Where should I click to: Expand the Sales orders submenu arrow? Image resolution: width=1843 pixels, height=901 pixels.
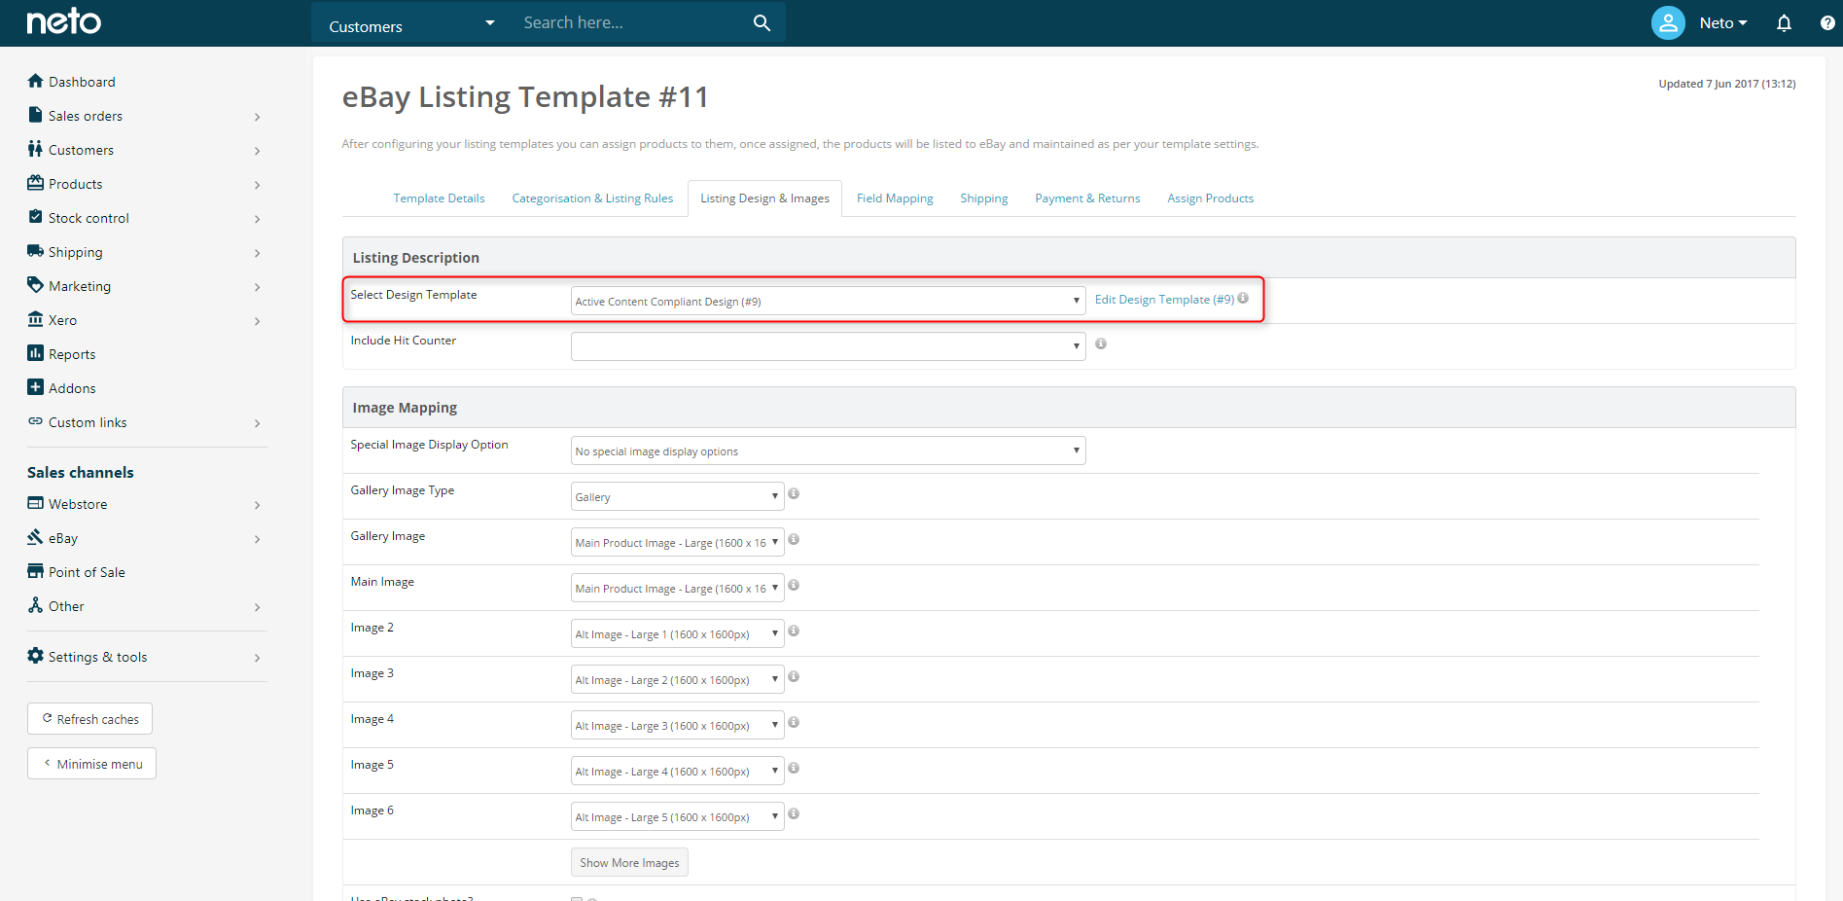pyautogui.click(x=258, y=117)
